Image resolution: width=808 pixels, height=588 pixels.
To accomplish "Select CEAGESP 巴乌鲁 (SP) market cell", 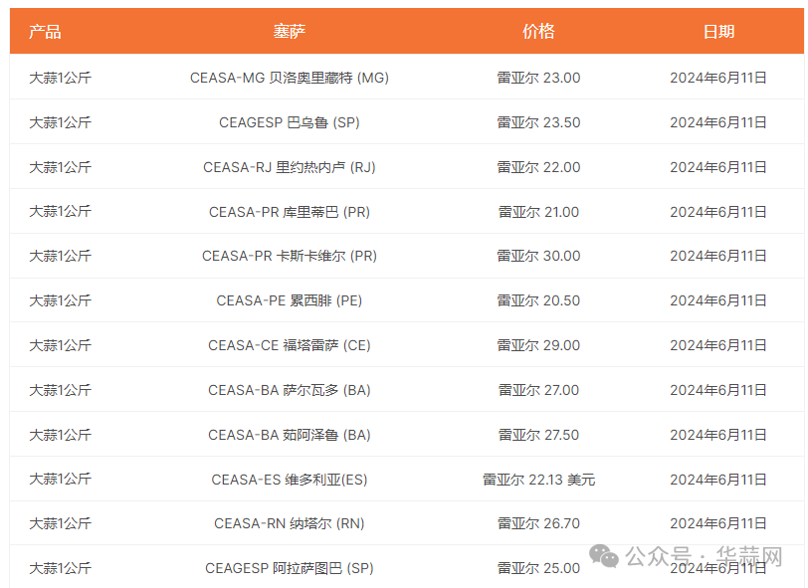I will (x=290, y=122).
